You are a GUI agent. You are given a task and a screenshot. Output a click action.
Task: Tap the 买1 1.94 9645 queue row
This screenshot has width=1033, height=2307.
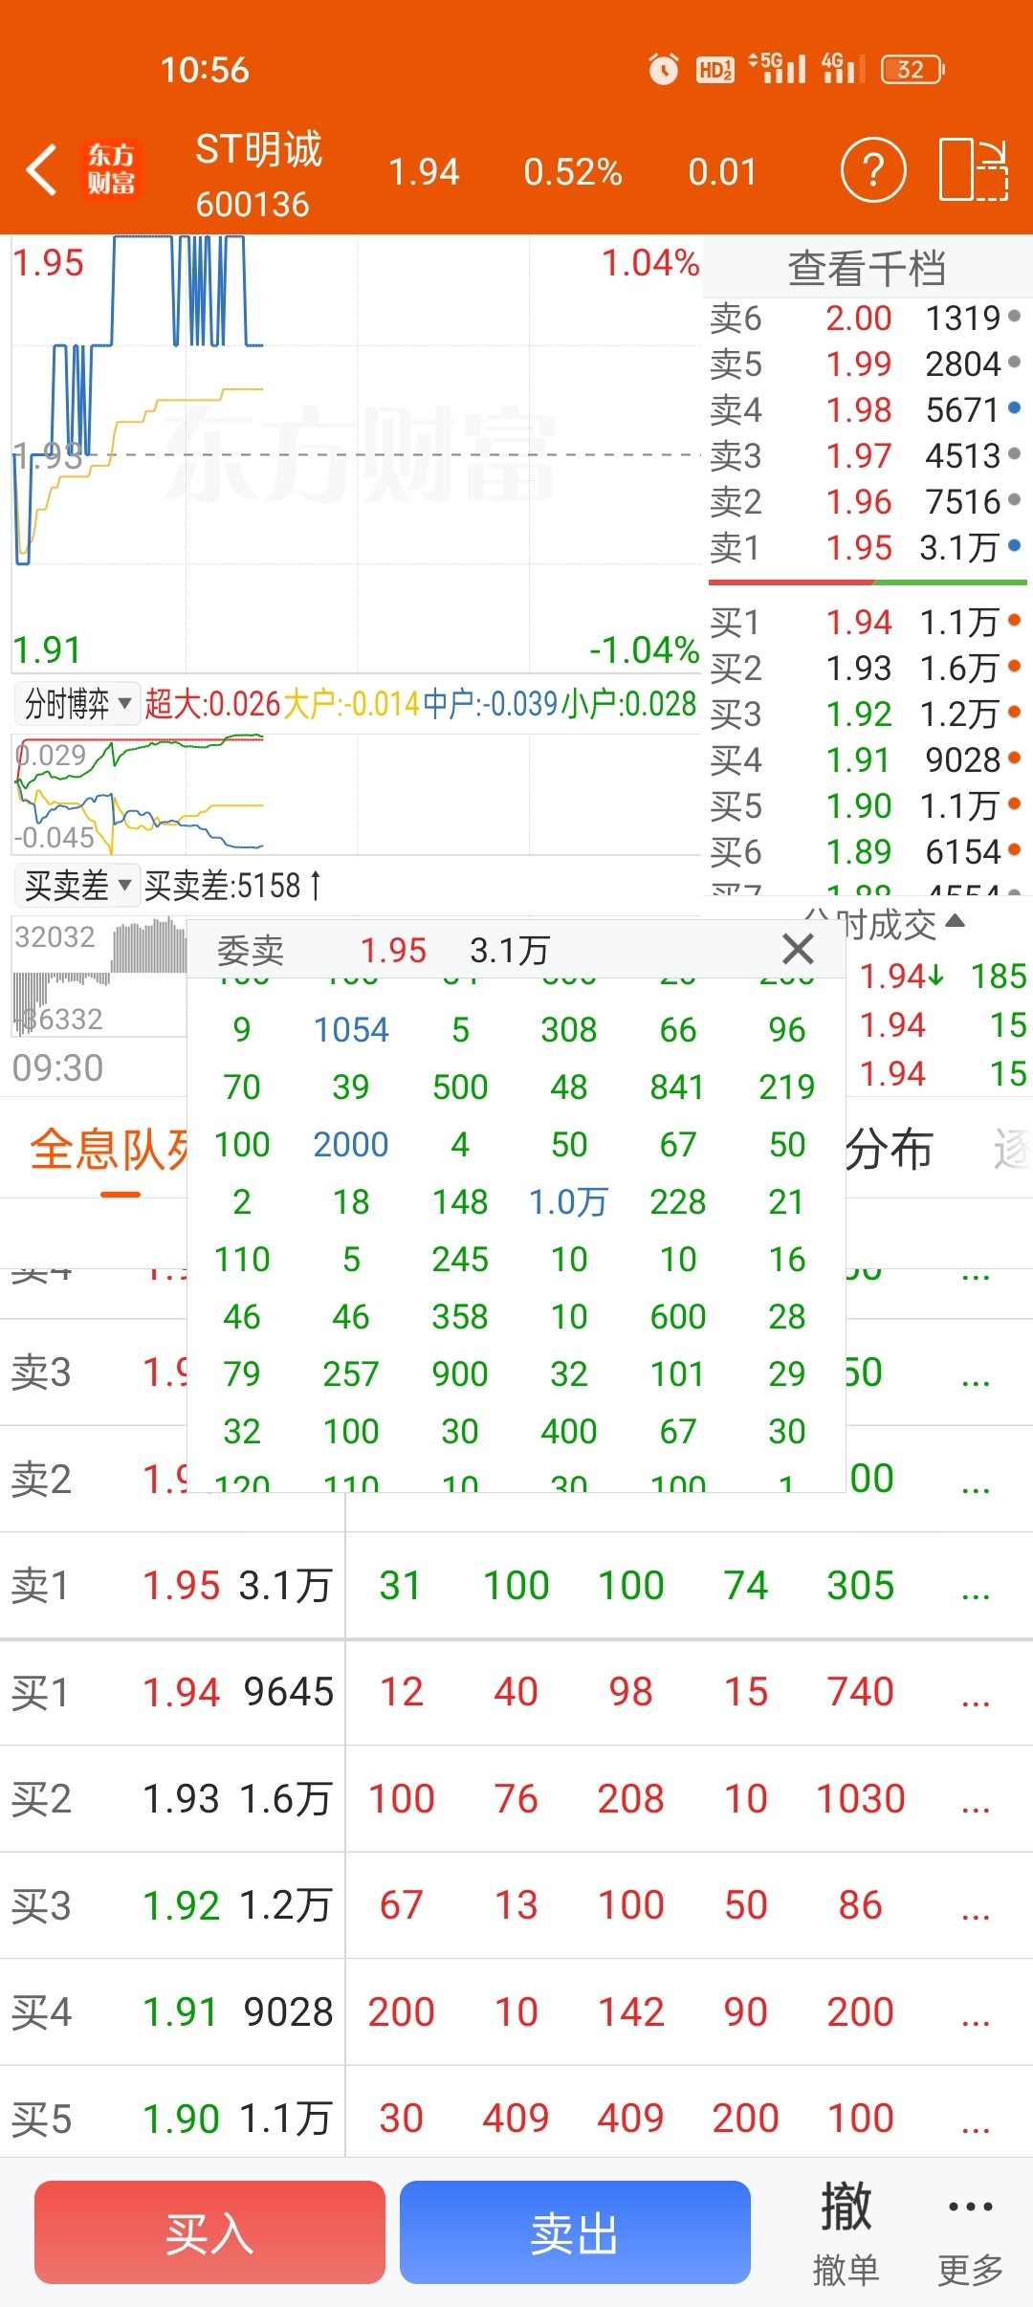point(516,1693)
